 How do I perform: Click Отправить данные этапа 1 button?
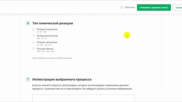click(154, 8)
